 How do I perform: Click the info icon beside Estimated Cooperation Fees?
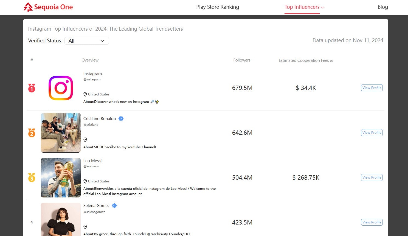point(331,61)
